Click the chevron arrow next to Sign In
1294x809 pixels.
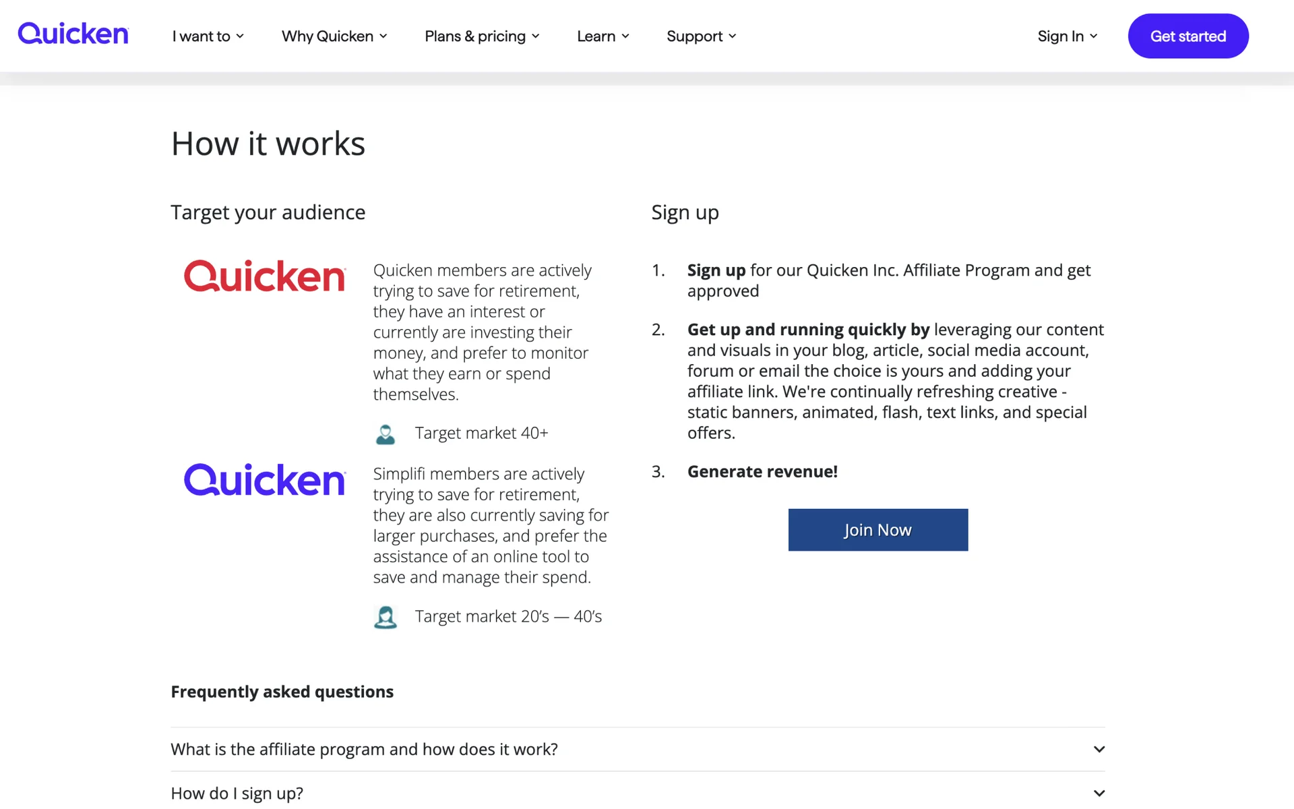1094,36
